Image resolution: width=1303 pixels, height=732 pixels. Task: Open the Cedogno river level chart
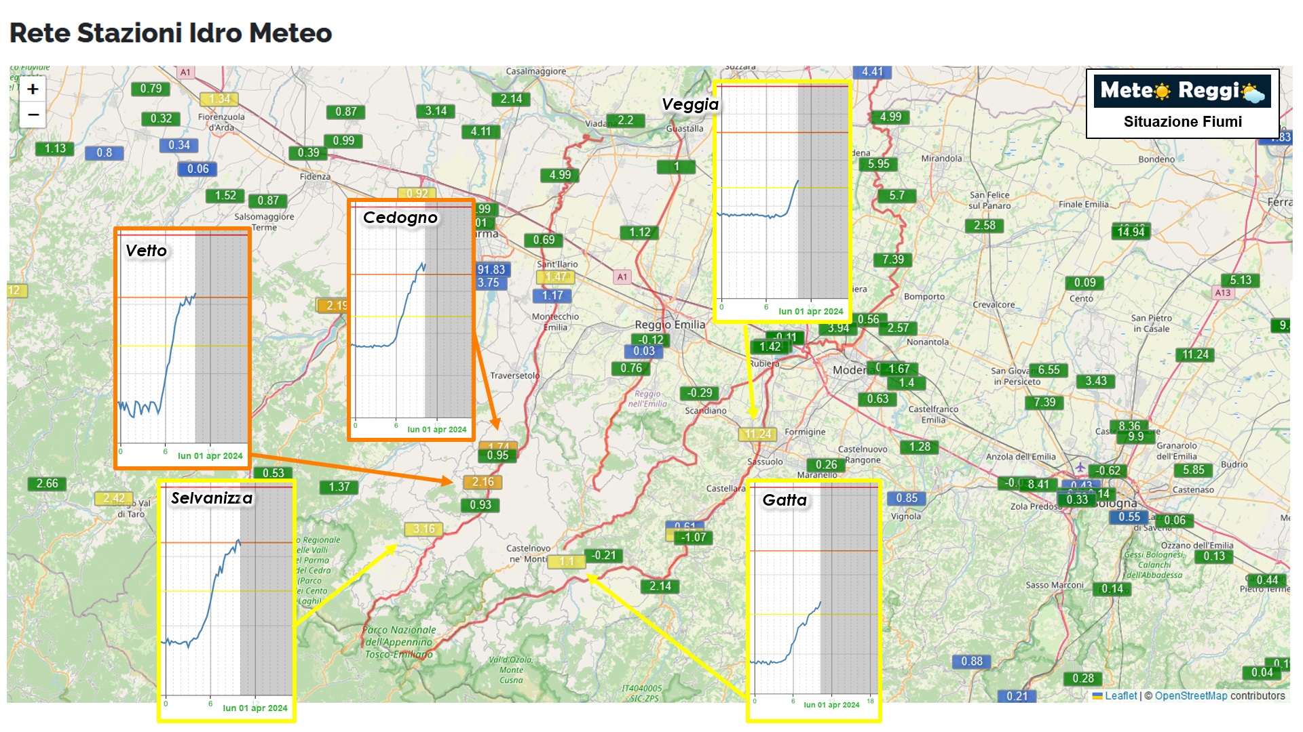(411, 320)
